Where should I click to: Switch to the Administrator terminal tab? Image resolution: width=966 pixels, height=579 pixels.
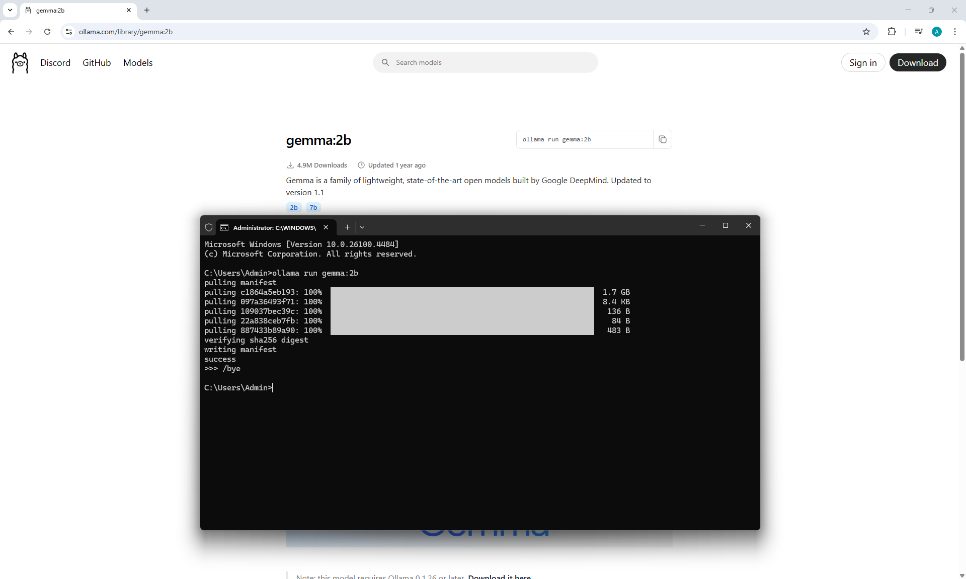tap(274, 227)
